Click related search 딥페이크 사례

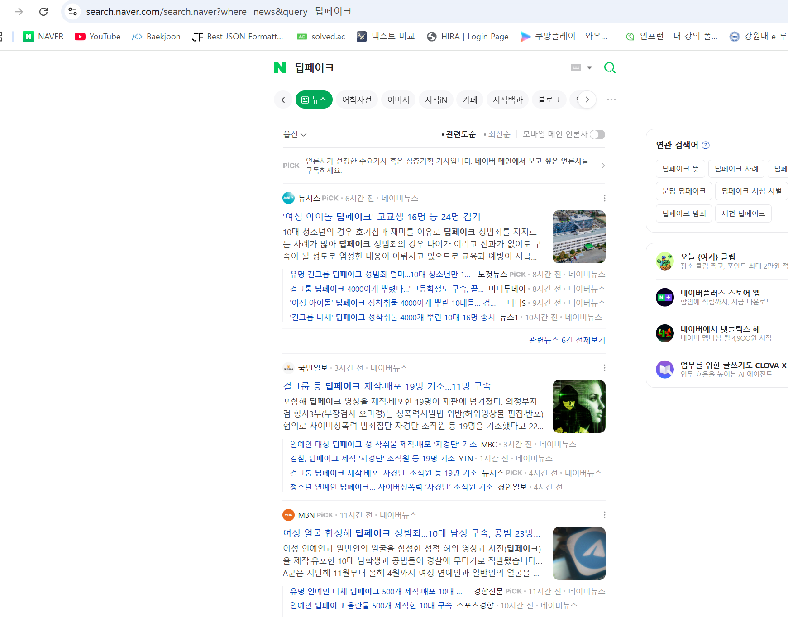point(736,169)
